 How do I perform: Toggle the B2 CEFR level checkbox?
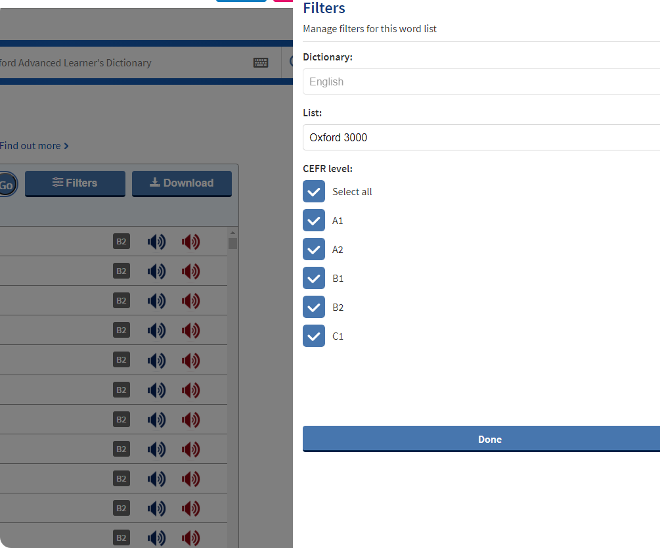(x=314, y=307)
